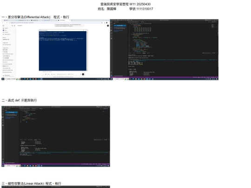Toggle ChatGPT sidebar panel icon
This screenshot has height=188, width=251.
pyautogui.click(x=3, y=26)
